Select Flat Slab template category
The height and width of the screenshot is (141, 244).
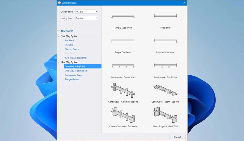pos(69,45)
